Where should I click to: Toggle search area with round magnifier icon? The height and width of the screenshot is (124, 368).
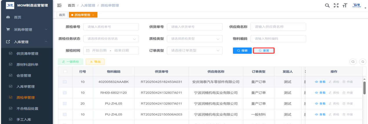pyautogui.click(x=353, y=61)
